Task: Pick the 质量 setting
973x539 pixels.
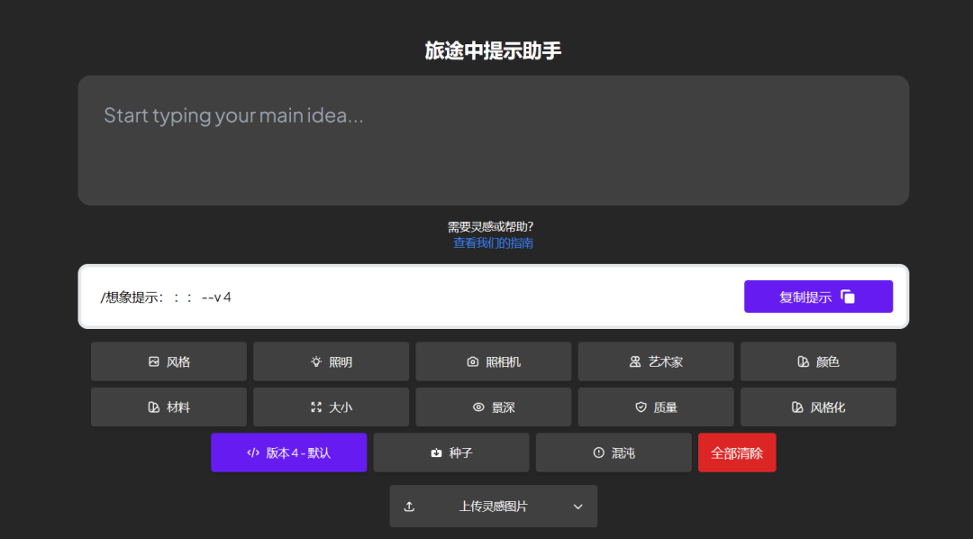Action: coord(656,407)
